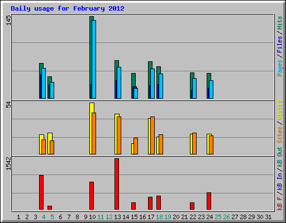Select the orange Sites bar for day 5
This screenshot has width=286, height=223.
52,147
